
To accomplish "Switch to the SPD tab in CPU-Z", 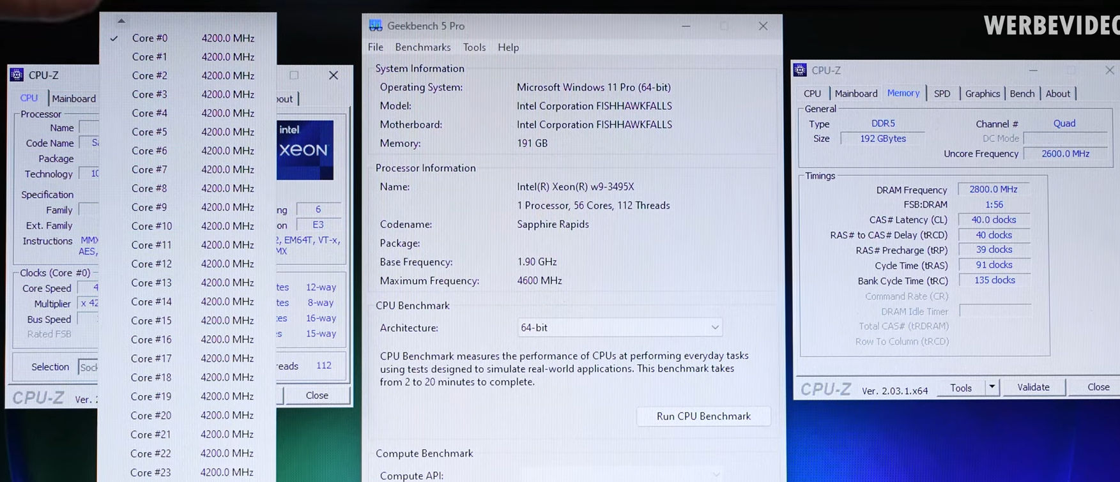I will point(942,94).
